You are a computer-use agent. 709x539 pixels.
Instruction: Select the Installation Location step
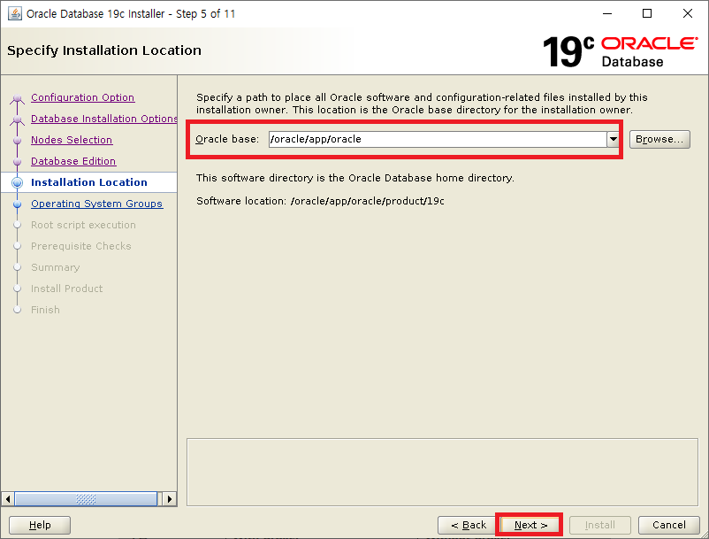point(89,182)
